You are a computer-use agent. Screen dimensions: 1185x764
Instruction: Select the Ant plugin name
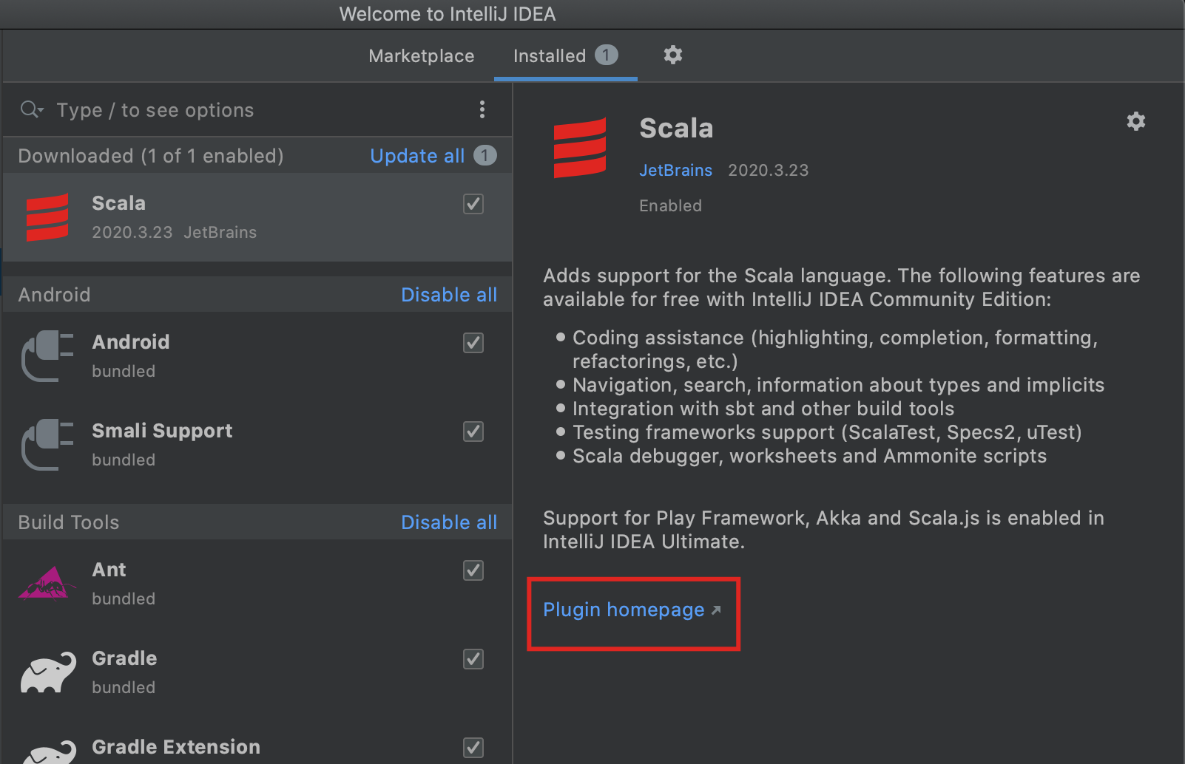109,570
